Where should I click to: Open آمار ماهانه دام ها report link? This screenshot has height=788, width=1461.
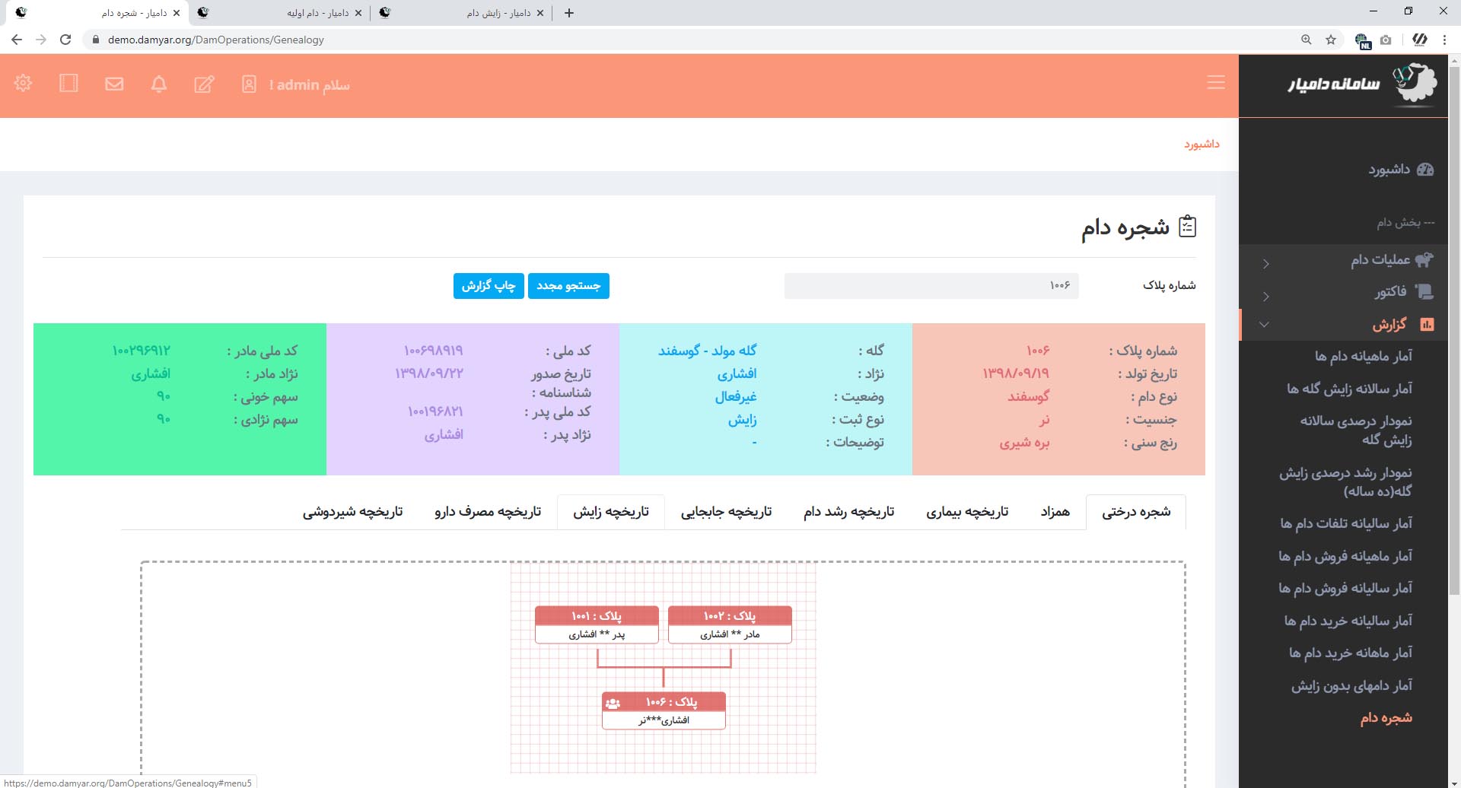pos(1363,356)
